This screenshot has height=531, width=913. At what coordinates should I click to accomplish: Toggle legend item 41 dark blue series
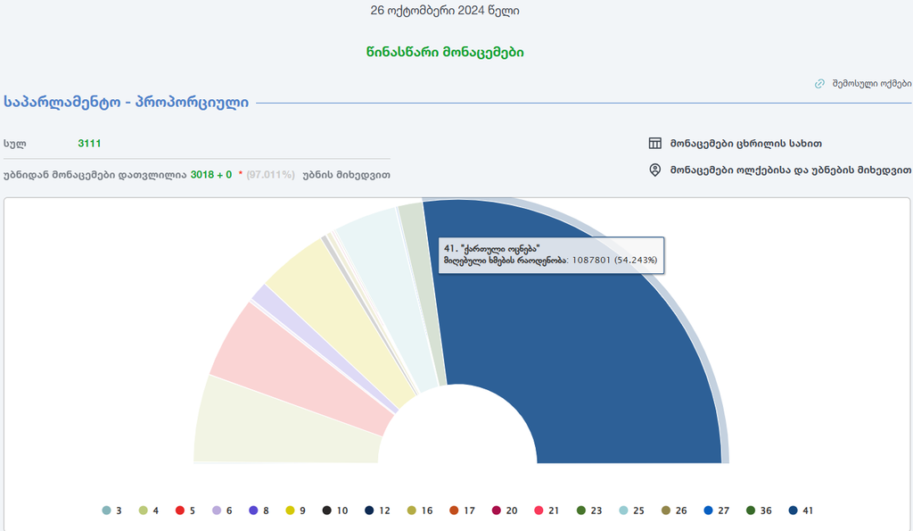[x=801, y=510]
